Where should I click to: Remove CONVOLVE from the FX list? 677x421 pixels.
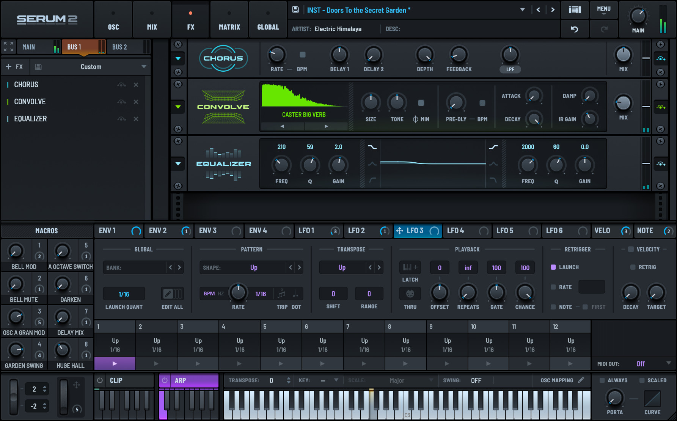136,102
